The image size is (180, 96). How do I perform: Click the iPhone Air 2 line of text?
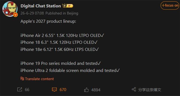click(62, 36)
